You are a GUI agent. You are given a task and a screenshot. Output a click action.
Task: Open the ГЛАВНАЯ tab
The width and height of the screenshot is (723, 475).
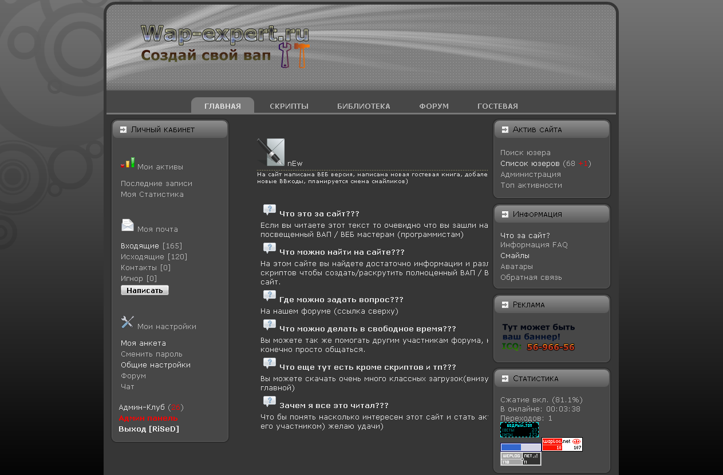click(223, 106)
